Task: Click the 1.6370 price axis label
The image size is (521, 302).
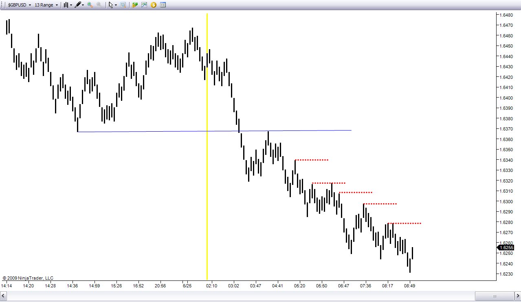Action: [506, 129]
